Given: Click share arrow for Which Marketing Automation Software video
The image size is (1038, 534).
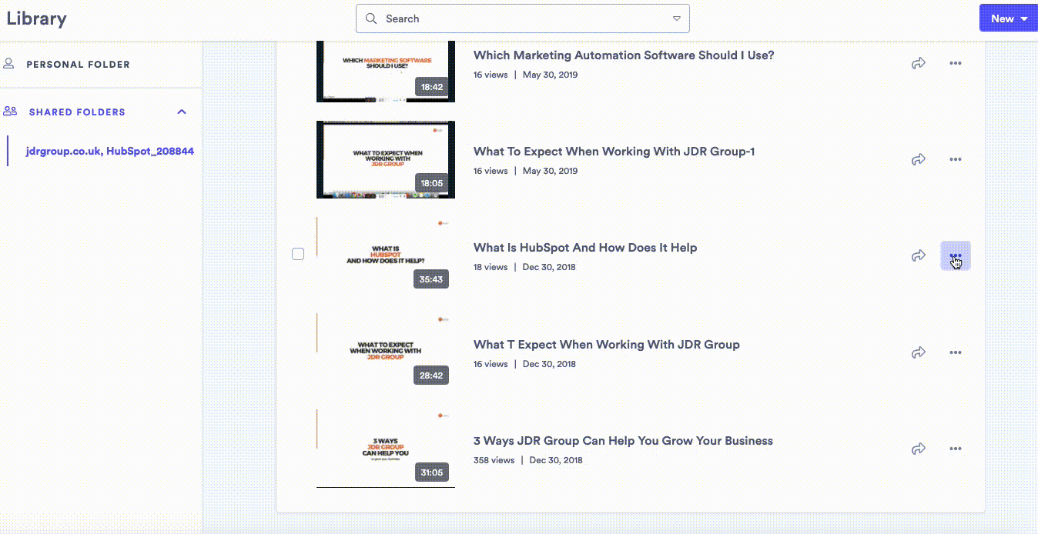Looking at the screenshot, I should 918,63.
